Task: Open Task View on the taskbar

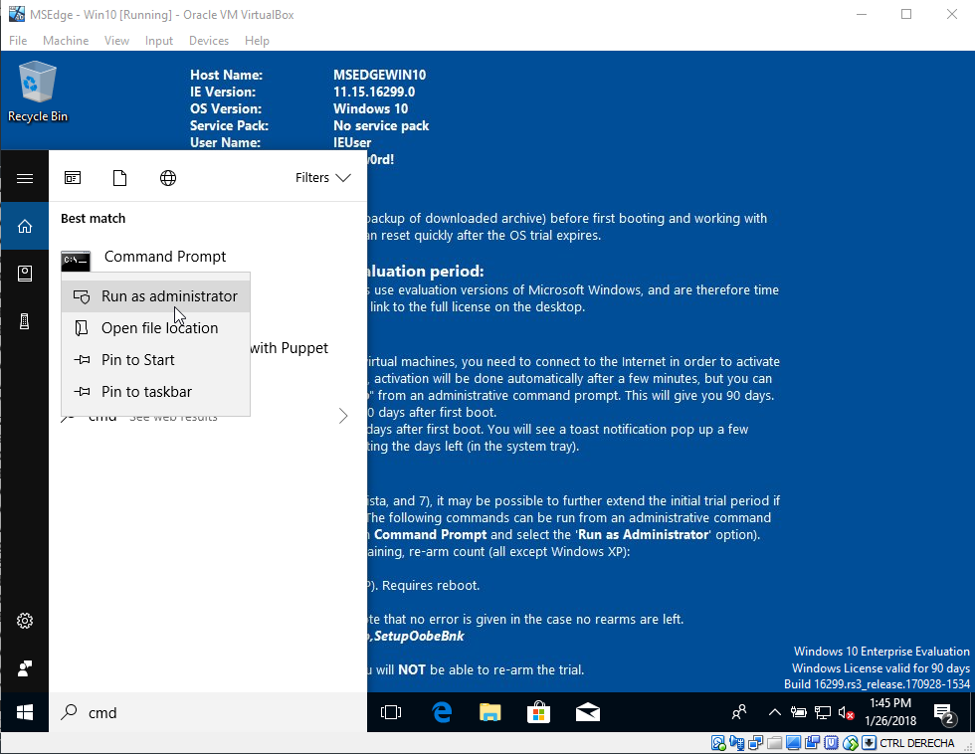Action: (391, 712)
